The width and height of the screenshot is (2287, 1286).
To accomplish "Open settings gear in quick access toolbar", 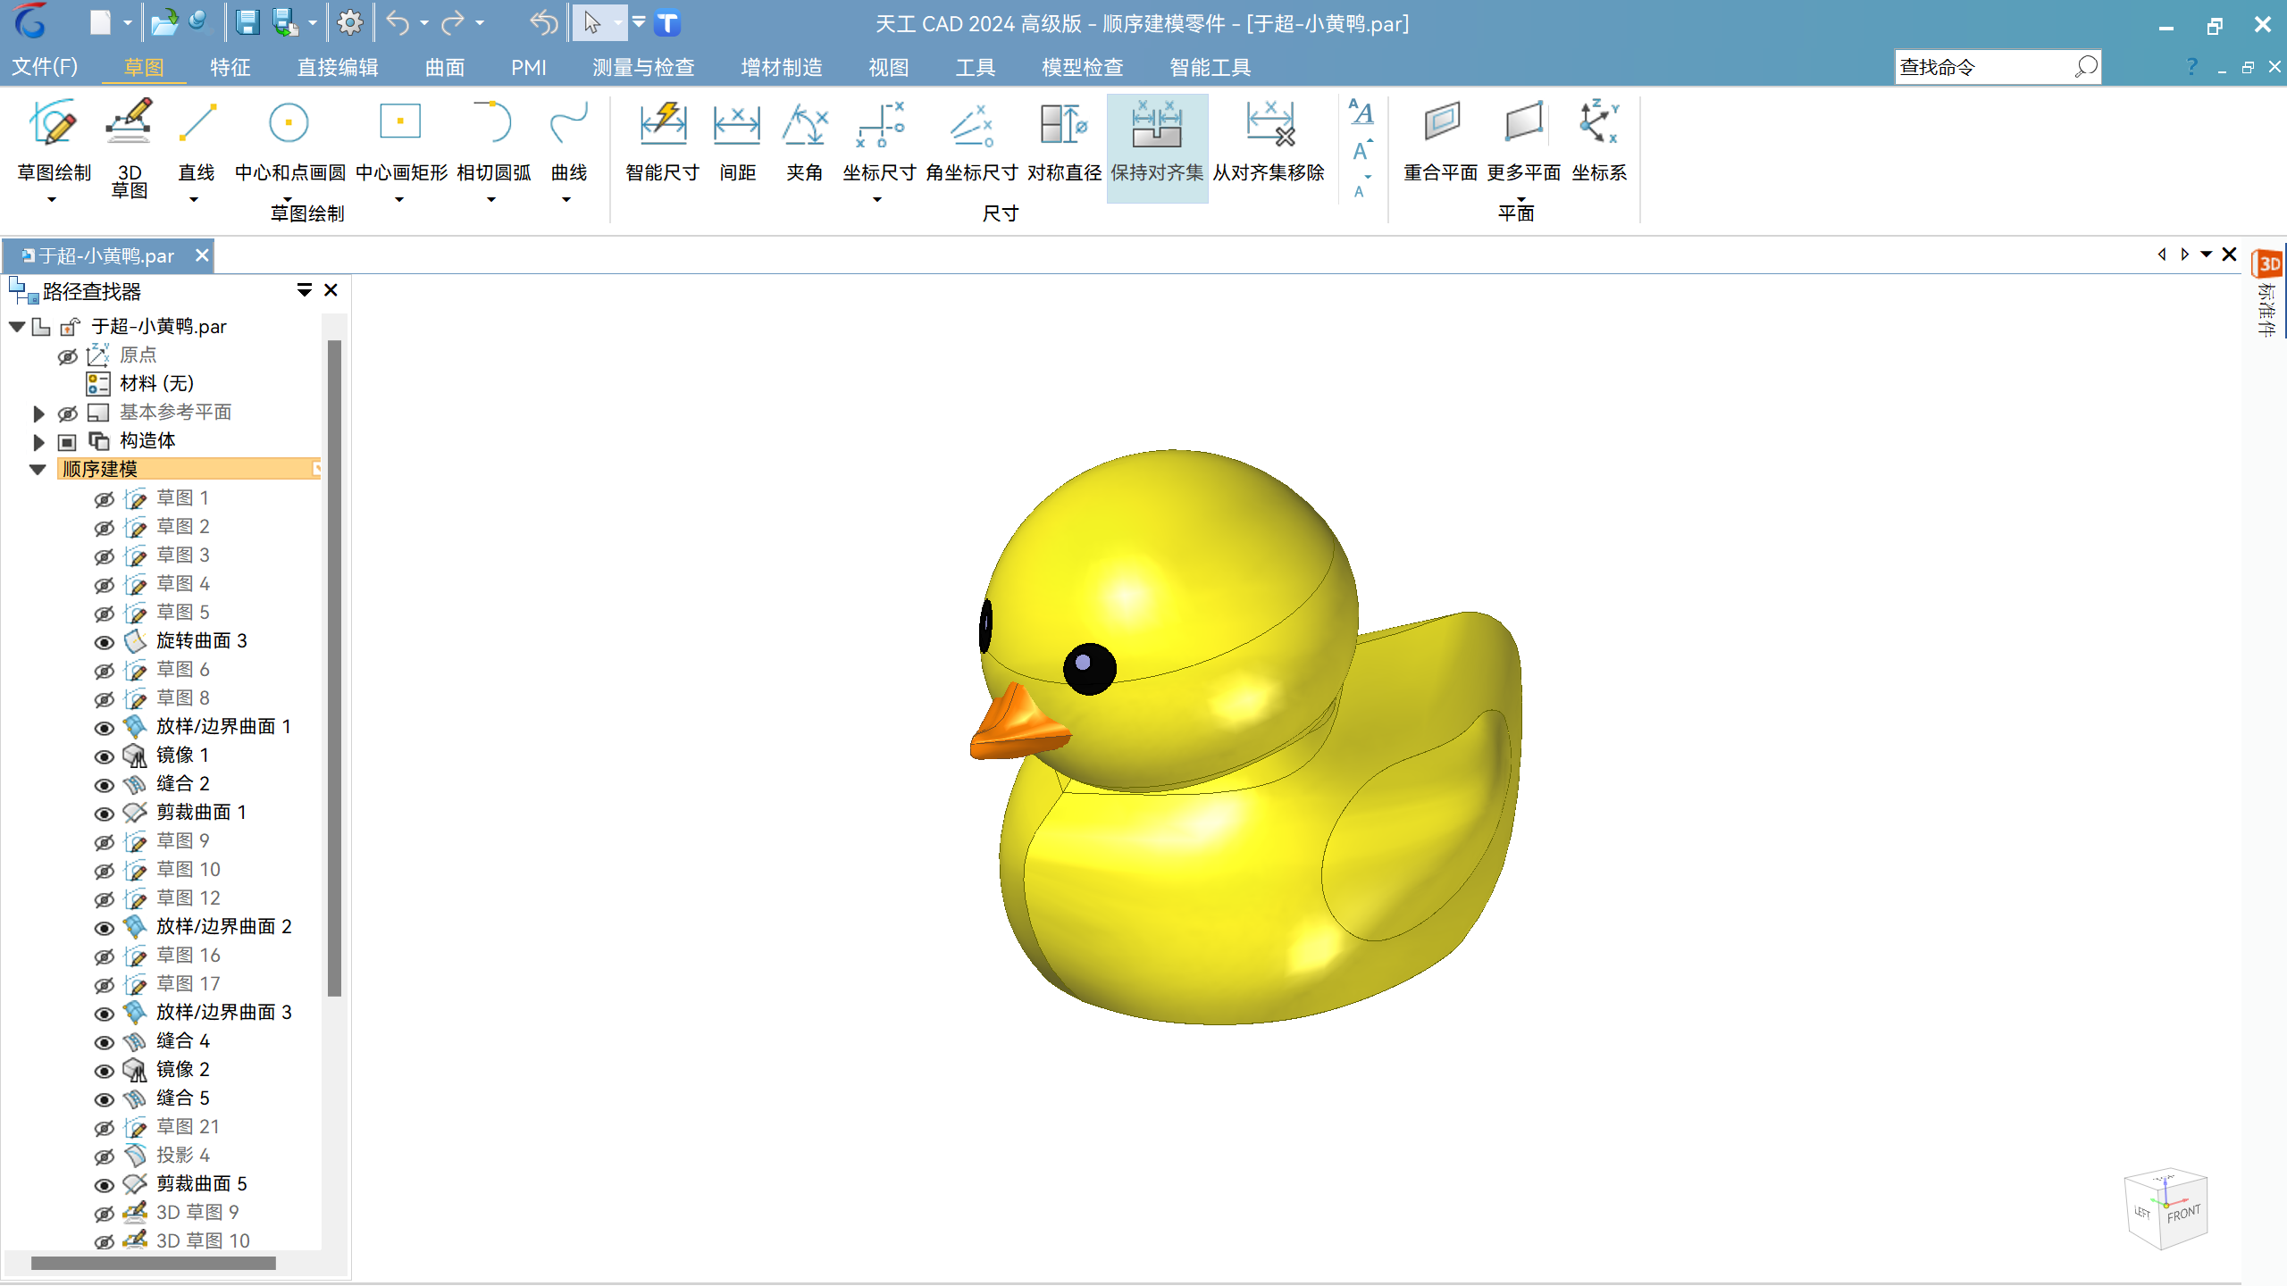I will pos(350,23).
